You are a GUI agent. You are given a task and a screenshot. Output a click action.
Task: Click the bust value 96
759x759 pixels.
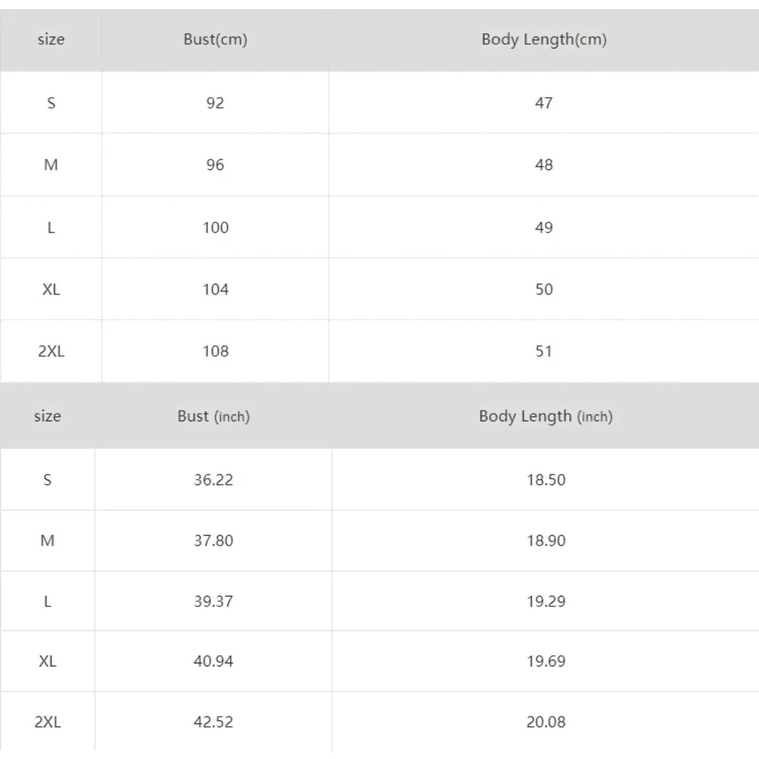tap(215, 165)
